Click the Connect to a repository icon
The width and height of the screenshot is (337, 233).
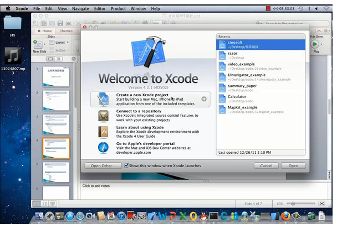tap(104, 116)
